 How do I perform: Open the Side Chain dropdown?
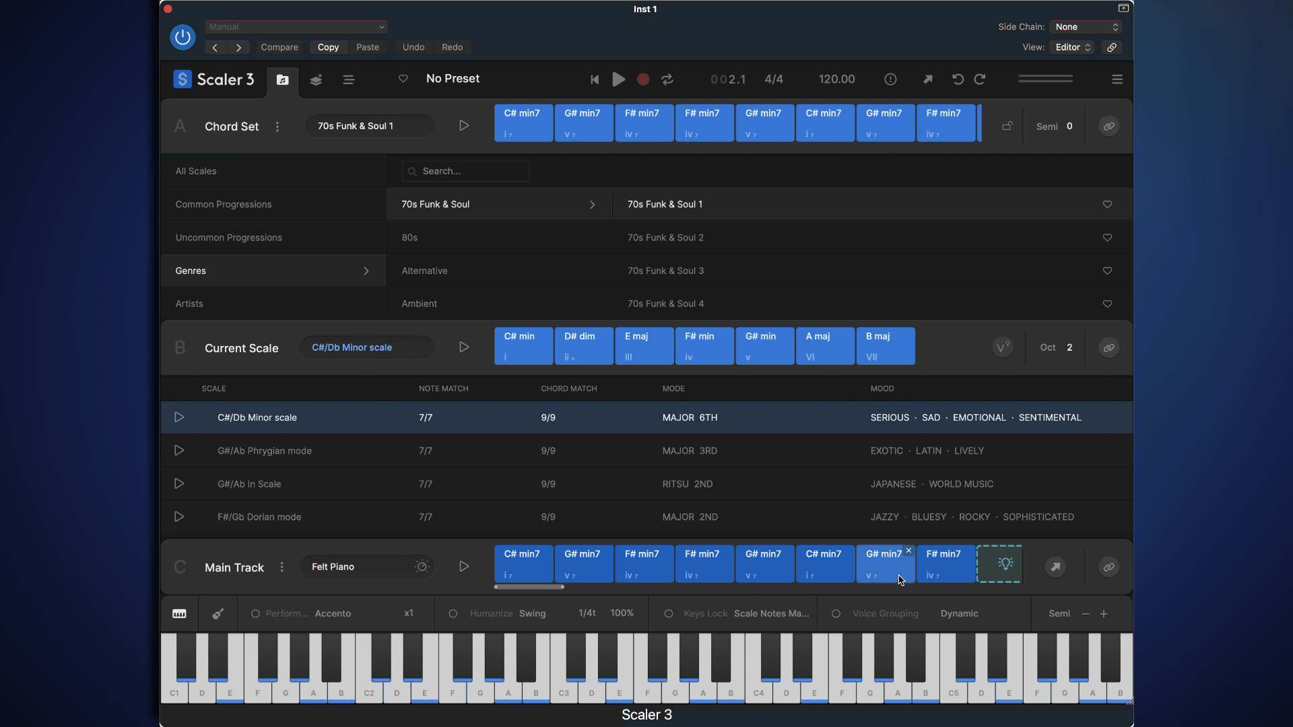(1086, 27)
